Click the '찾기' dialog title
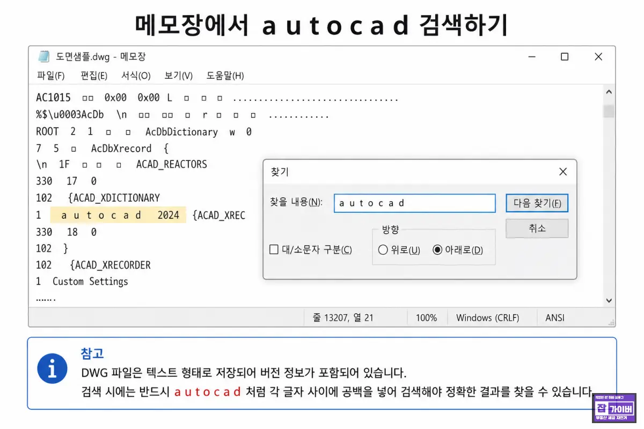Screen dimensions: 644x429 [x=280, y=172]
